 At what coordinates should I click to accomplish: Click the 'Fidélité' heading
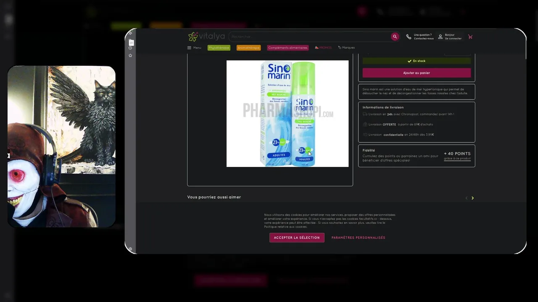(x=369, y=150)
